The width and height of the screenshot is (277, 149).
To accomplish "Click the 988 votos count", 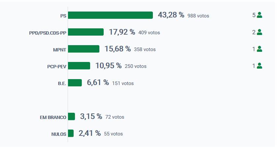I will (198, 16).
